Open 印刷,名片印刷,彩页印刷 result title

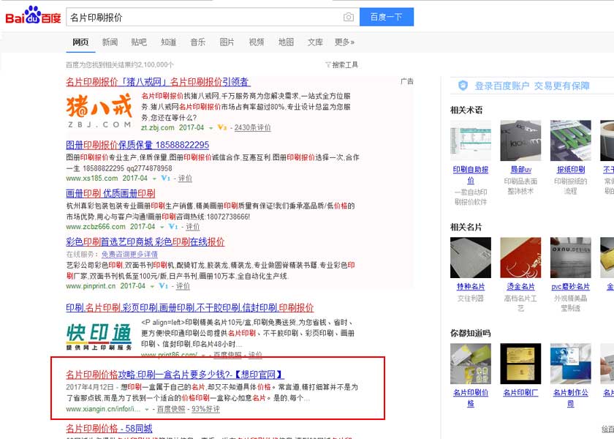pos(190,308)
